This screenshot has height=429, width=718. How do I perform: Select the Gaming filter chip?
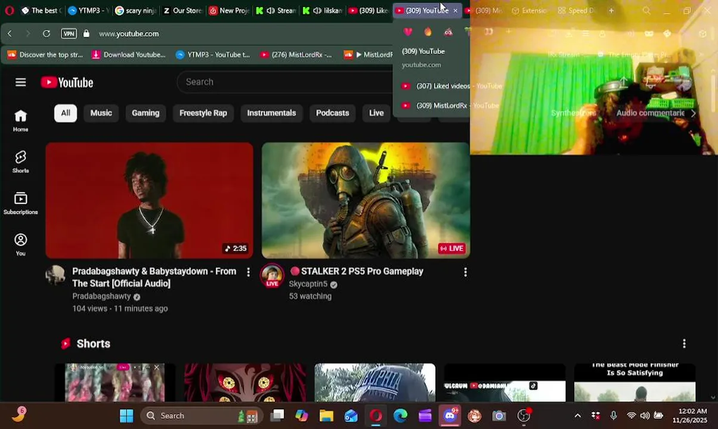[146, 113]
